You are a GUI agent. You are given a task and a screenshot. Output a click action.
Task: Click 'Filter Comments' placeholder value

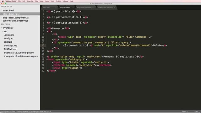tap(136, 37)
